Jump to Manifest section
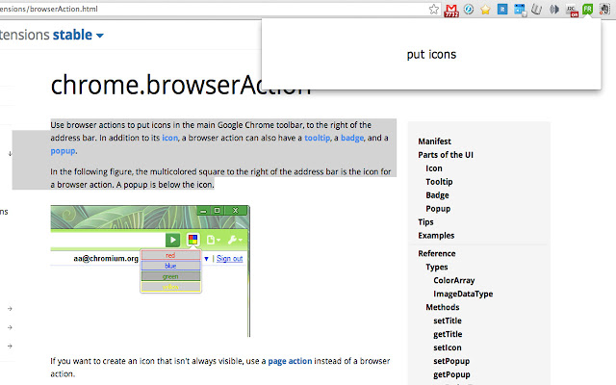 pos(434,141)
